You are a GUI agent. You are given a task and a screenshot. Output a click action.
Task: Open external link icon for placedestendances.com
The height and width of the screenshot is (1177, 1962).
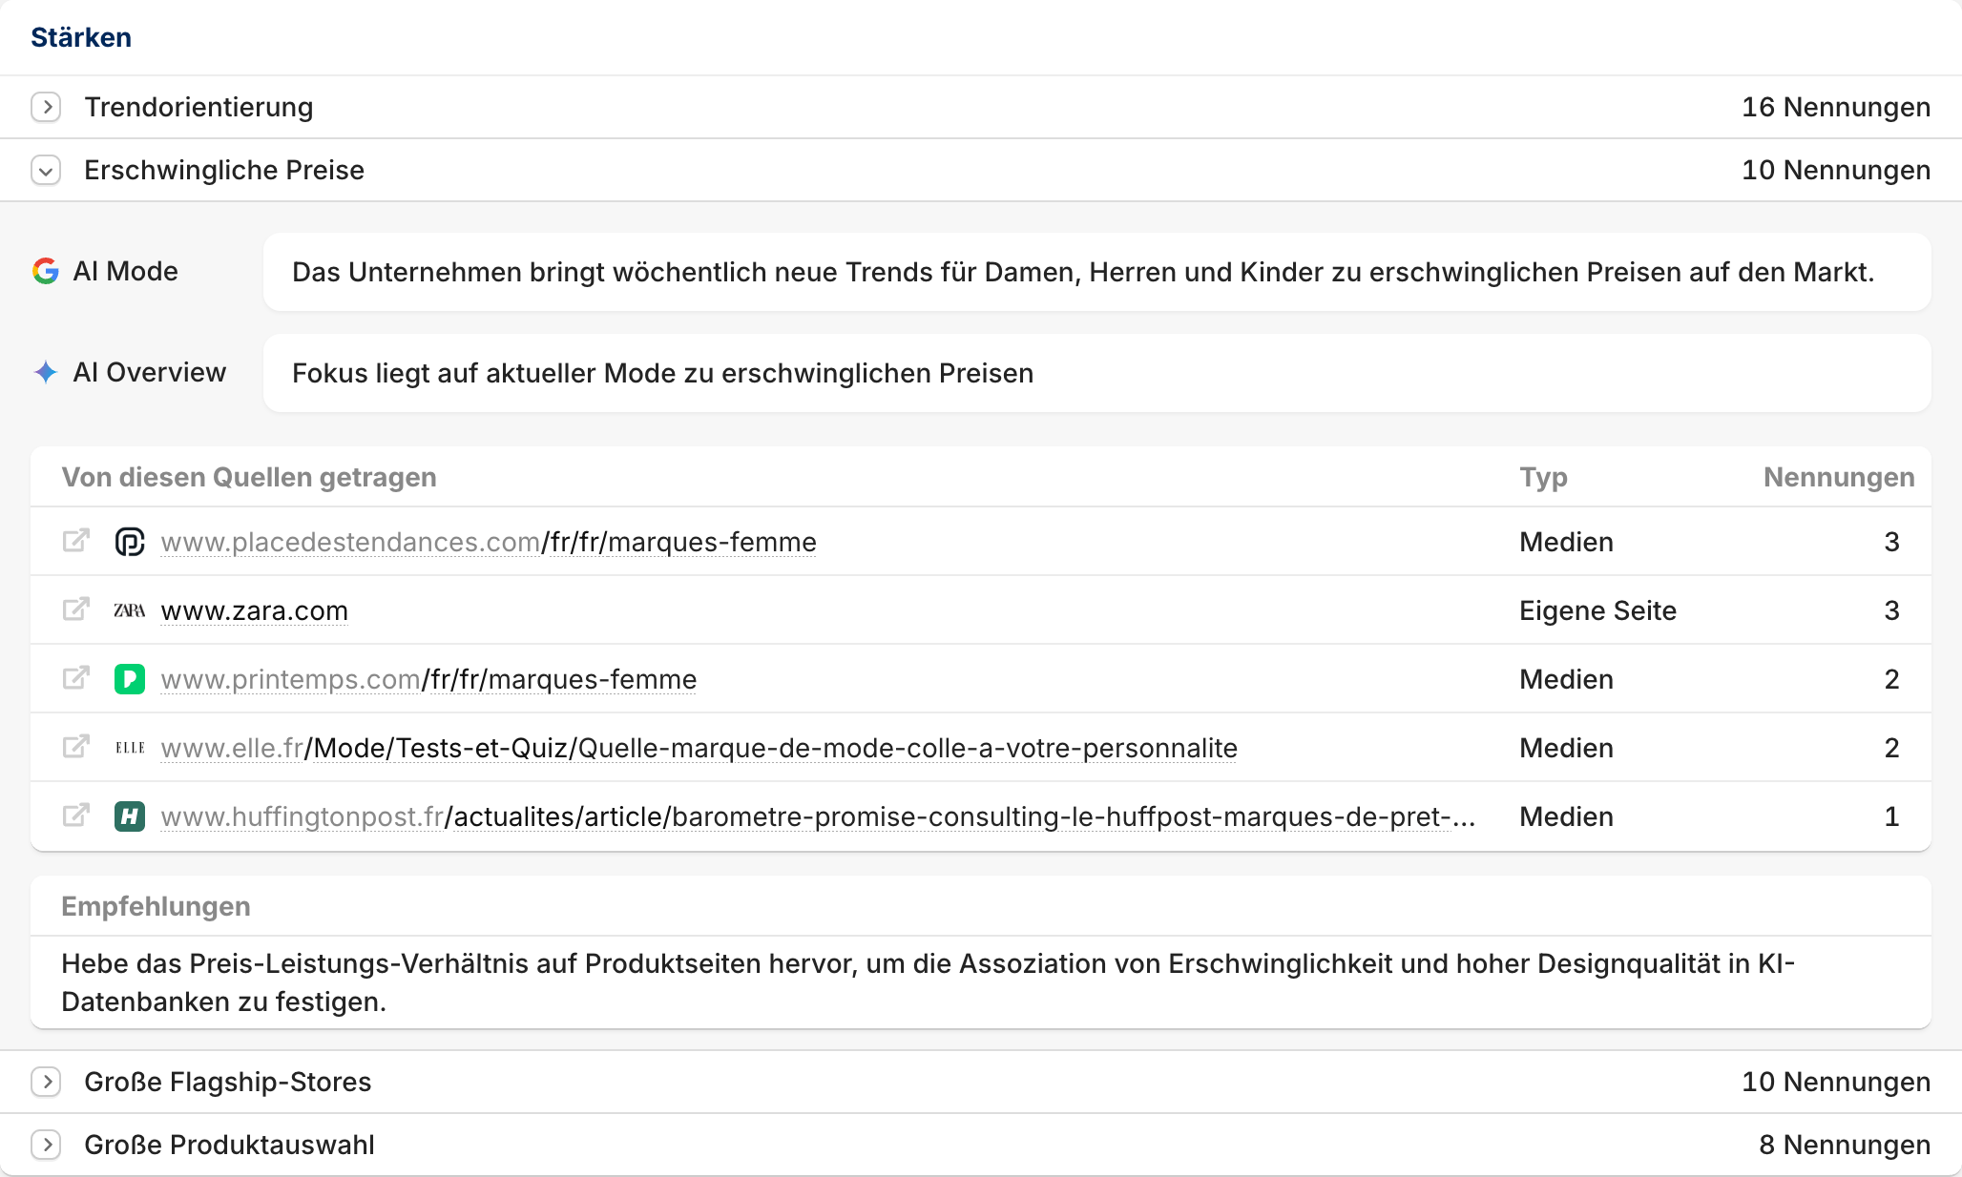[x=76, y=541]
